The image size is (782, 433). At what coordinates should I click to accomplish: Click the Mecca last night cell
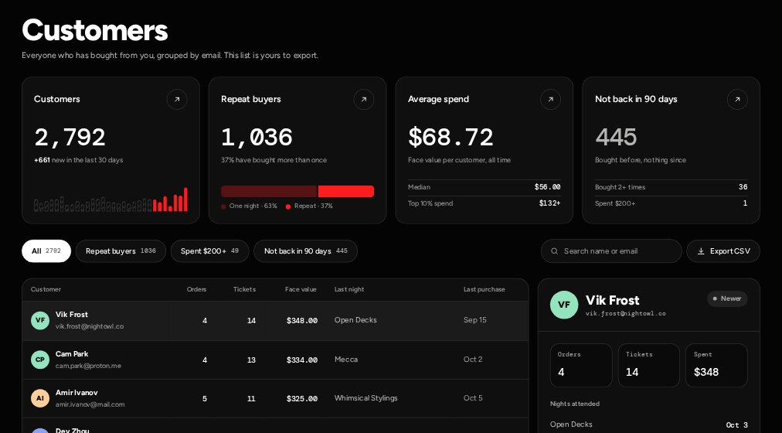pos(346,360)
